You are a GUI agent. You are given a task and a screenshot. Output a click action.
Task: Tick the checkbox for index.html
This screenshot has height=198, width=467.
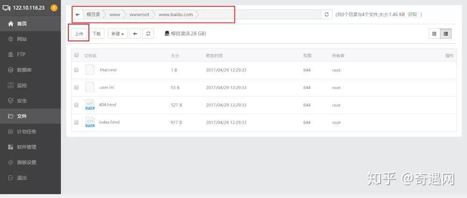(76, 122)
